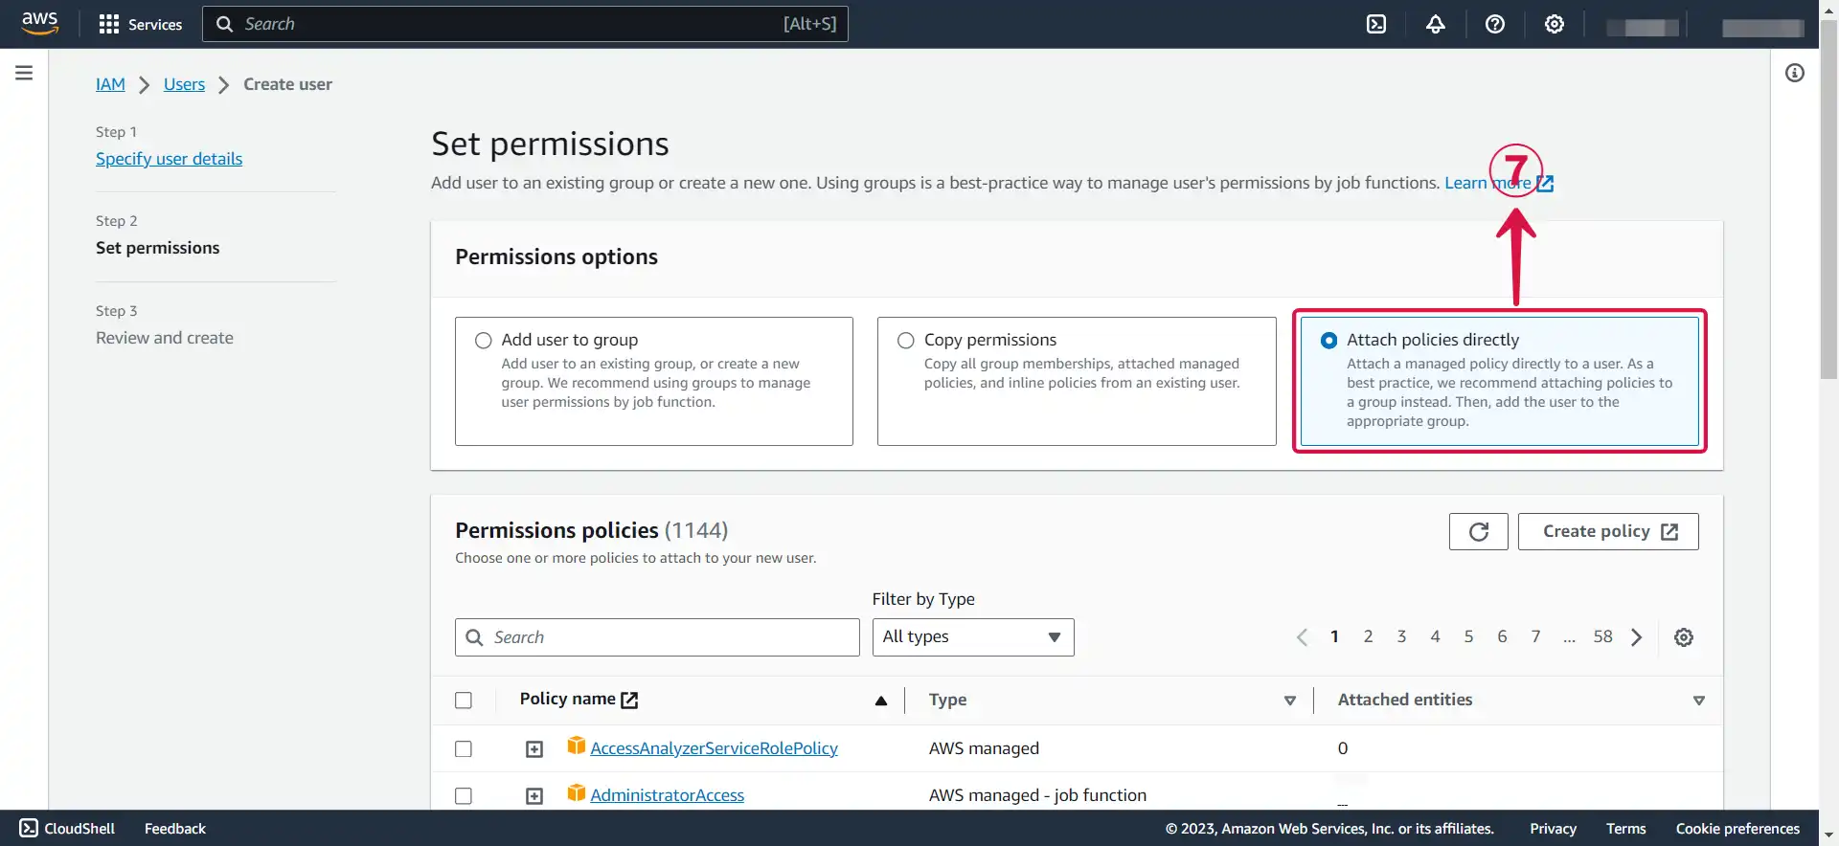1839x846 pixels.
Task: Select Copy permissions option
Action: click(906, 340)
